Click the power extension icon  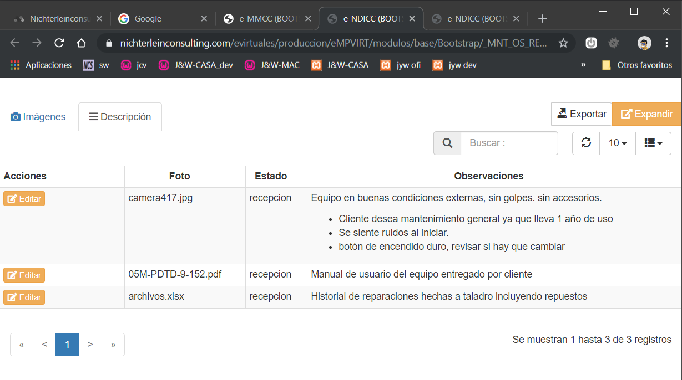click(592, 43)
